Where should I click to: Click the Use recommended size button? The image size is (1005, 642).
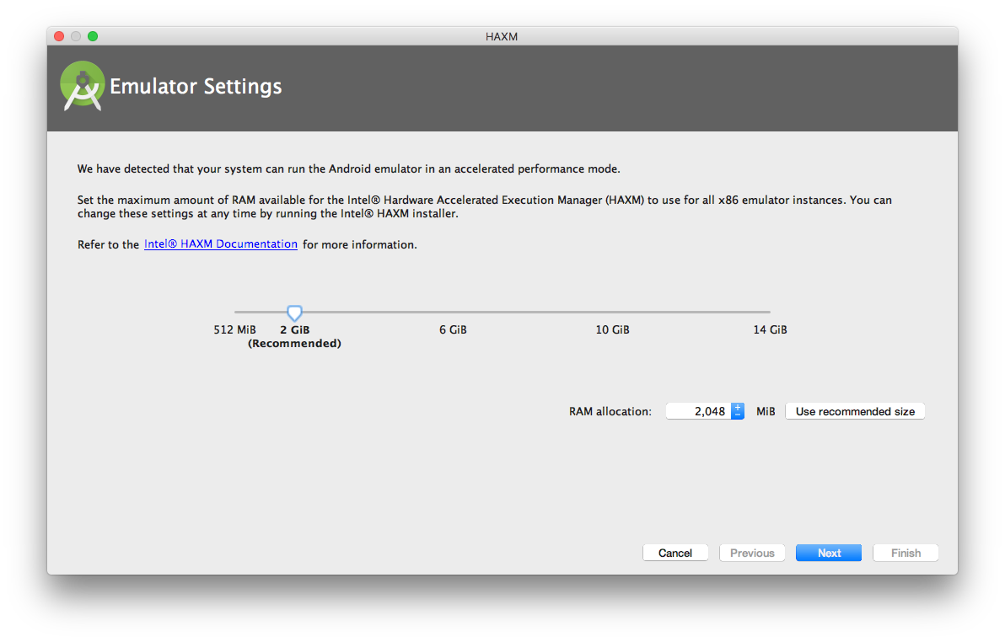pos(855,411)
